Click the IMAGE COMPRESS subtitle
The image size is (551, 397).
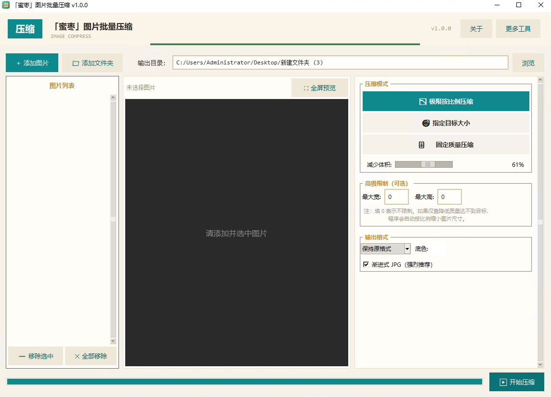tap(71, 36)
